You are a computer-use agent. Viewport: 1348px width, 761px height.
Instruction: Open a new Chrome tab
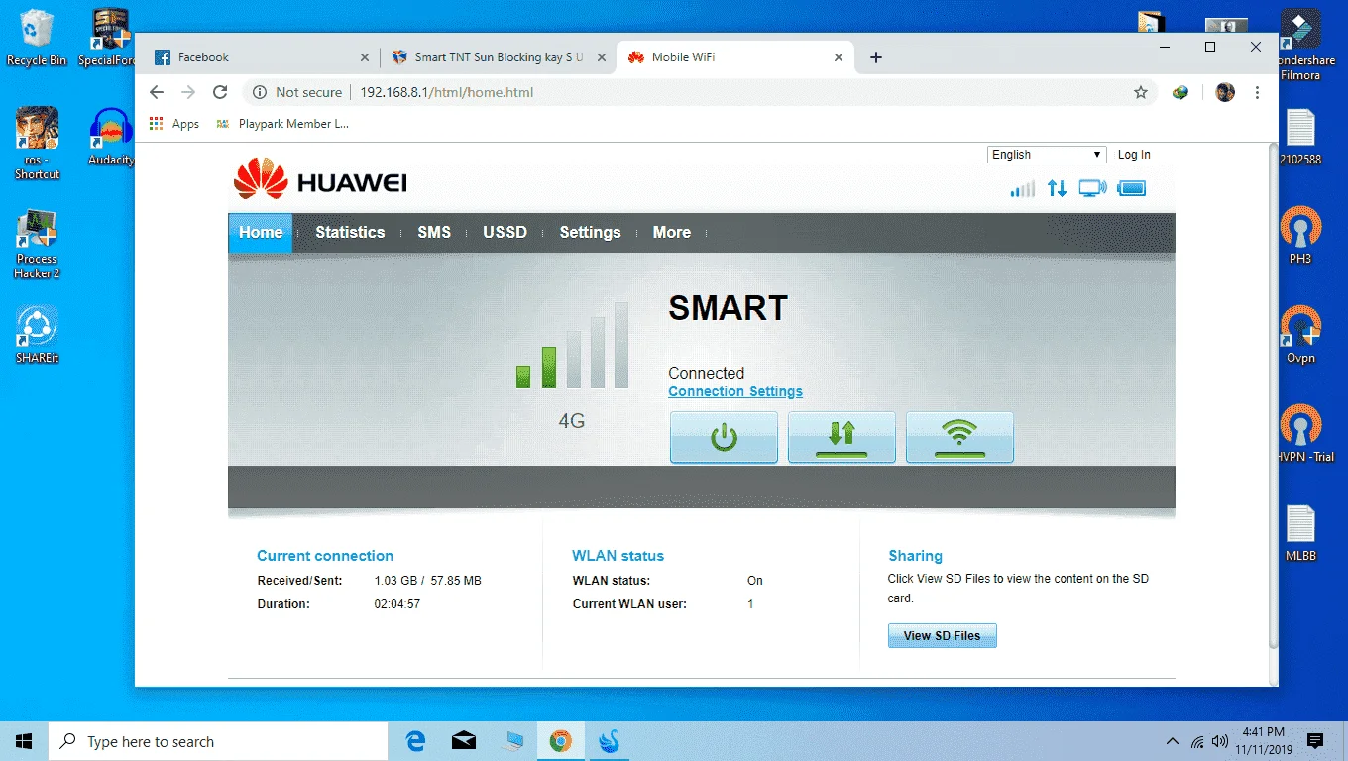[875, 57]
